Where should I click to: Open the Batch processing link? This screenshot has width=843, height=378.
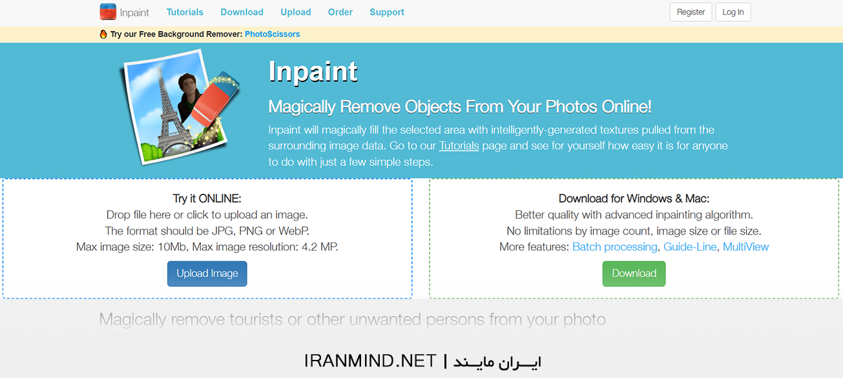[x=615, y=247]
